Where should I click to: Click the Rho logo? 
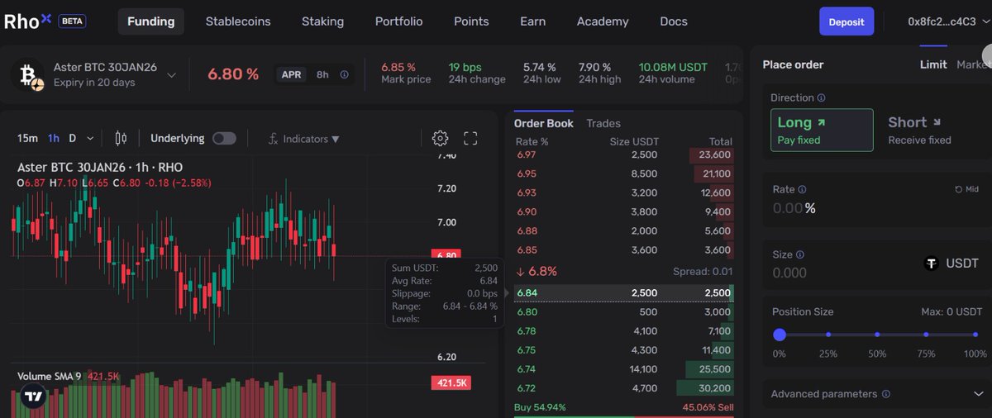coord(28,21)
